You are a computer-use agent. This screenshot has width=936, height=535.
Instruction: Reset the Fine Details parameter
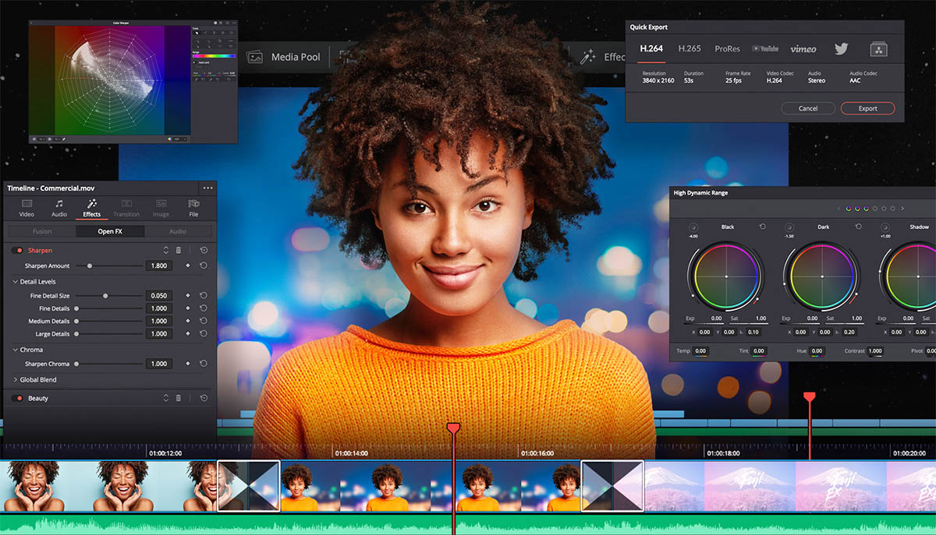(x=204, y=308)
